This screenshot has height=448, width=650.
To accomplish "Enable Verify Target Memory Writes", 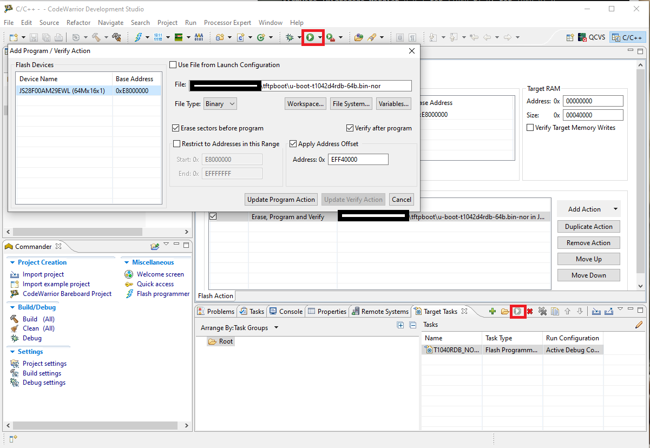I will point(530,128).
